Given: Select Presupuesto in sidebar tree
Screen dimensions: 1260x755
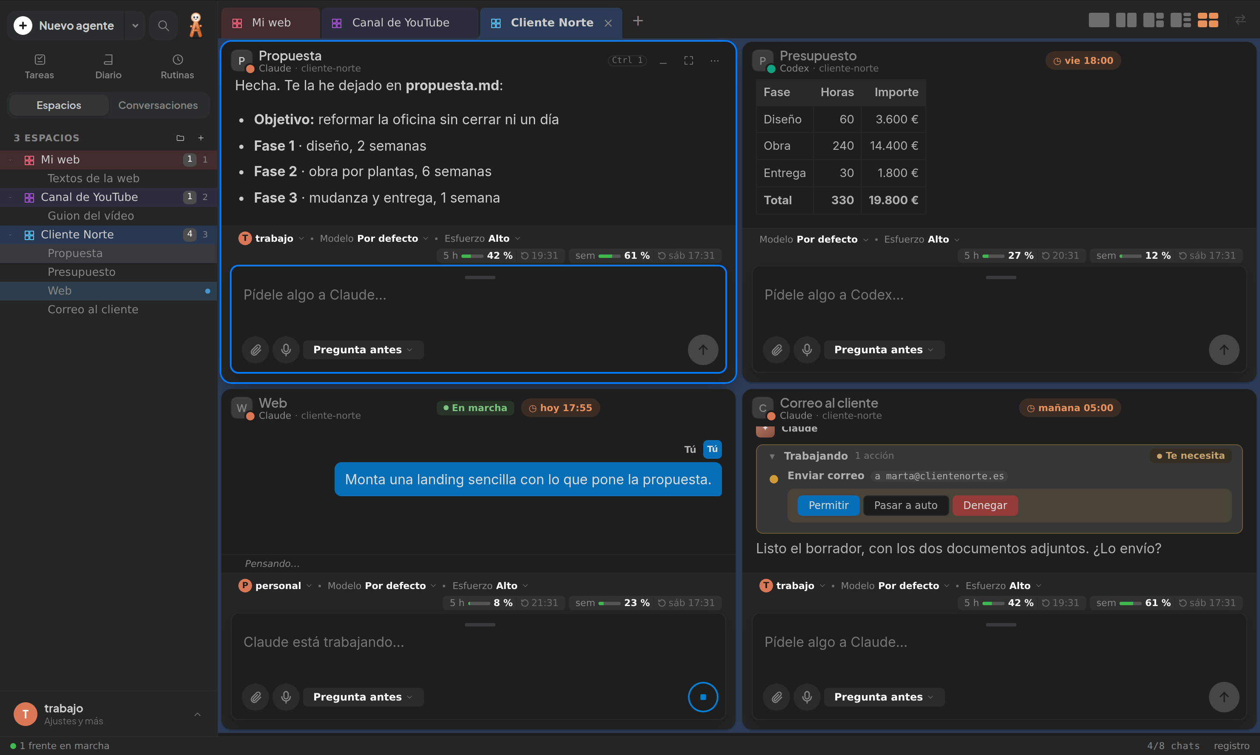Looking at the screenshot, I should pyautogui.click(x=109, y=272).
